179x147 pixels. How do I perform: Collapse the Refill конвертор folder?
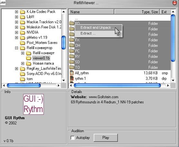point(16,48)
